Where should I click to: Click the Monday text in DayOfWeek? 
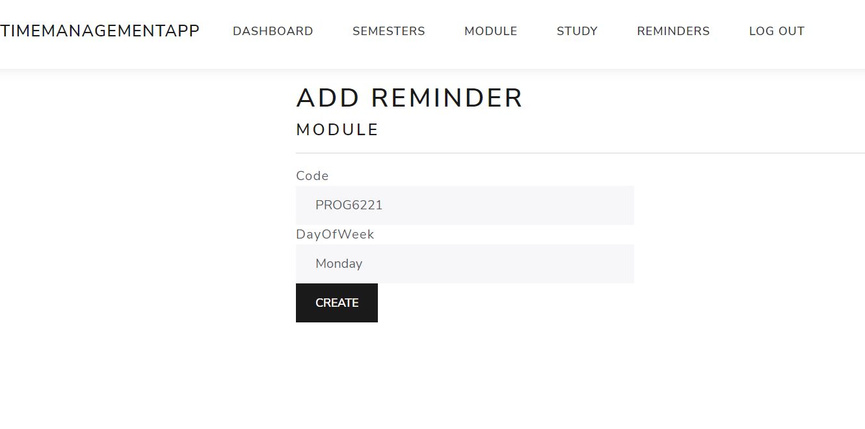click(x=339, y=263)
